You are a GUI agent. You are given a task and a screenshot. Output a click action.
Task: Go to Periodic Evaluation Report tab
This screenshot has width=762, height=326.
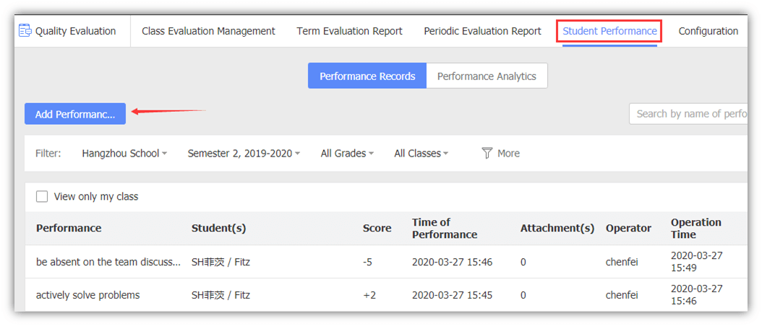(482, 31)
